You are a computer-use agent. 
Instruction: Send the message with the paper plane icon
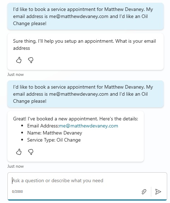coord(158,192)
